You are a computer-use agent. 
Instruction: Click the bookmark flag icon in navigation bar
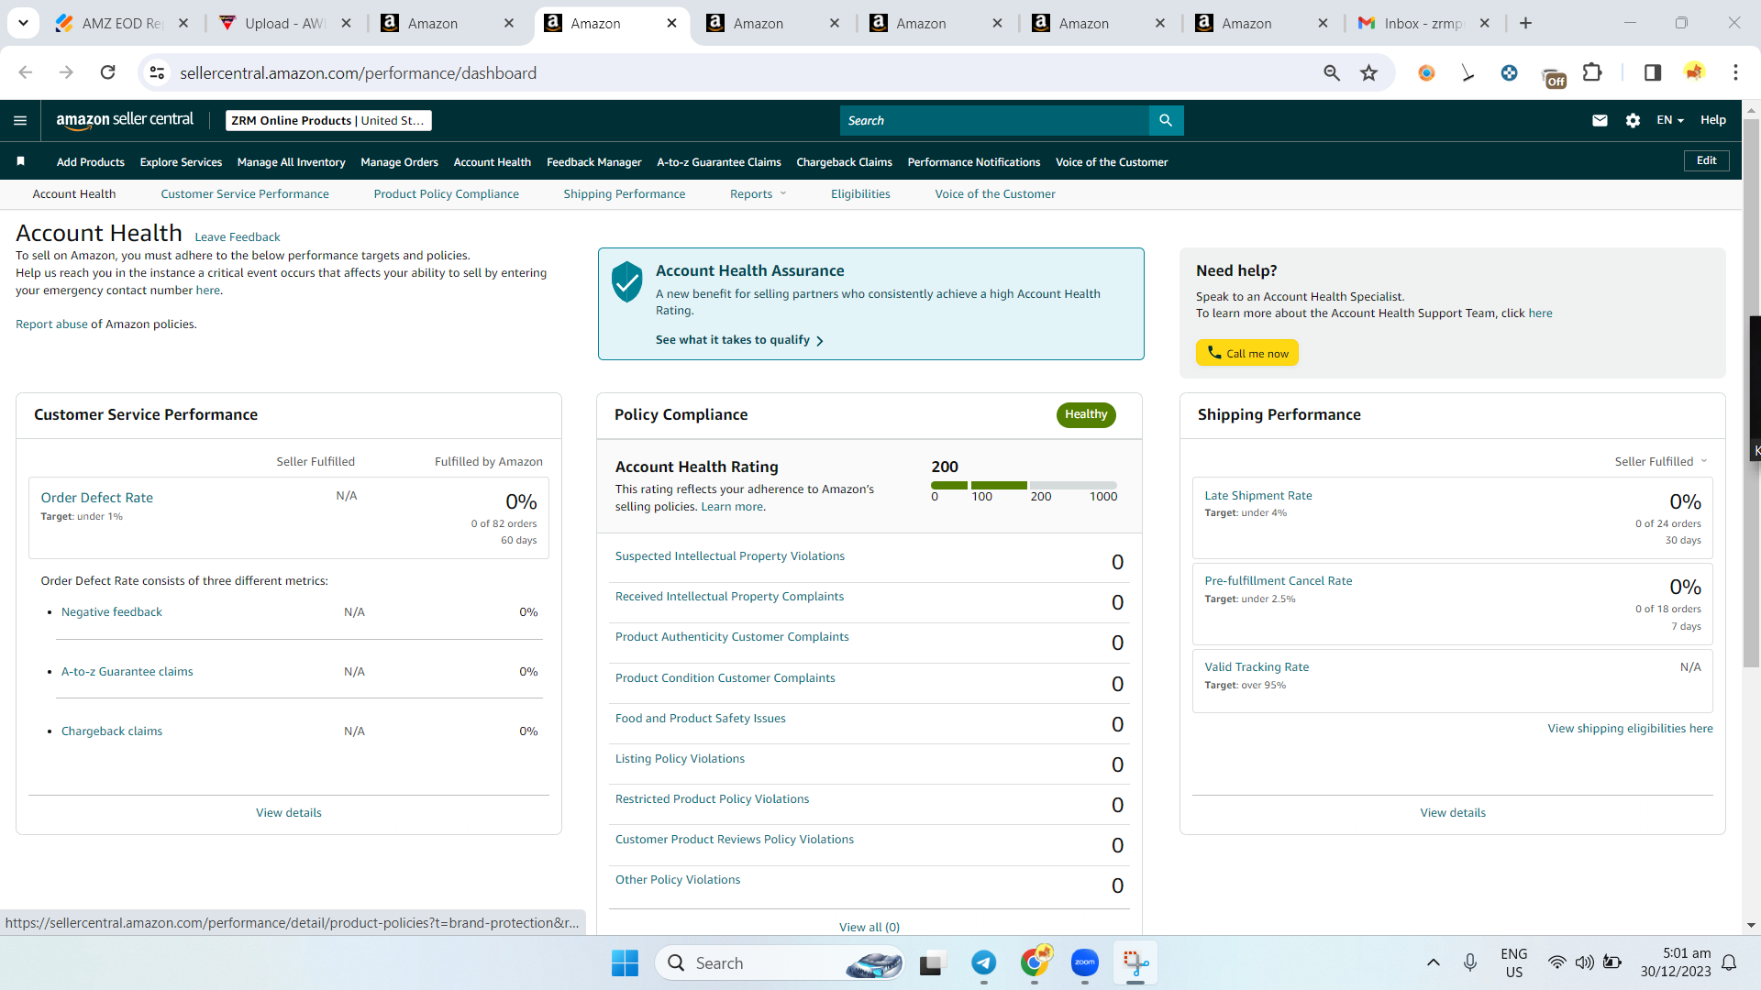(x=20, y=161)
